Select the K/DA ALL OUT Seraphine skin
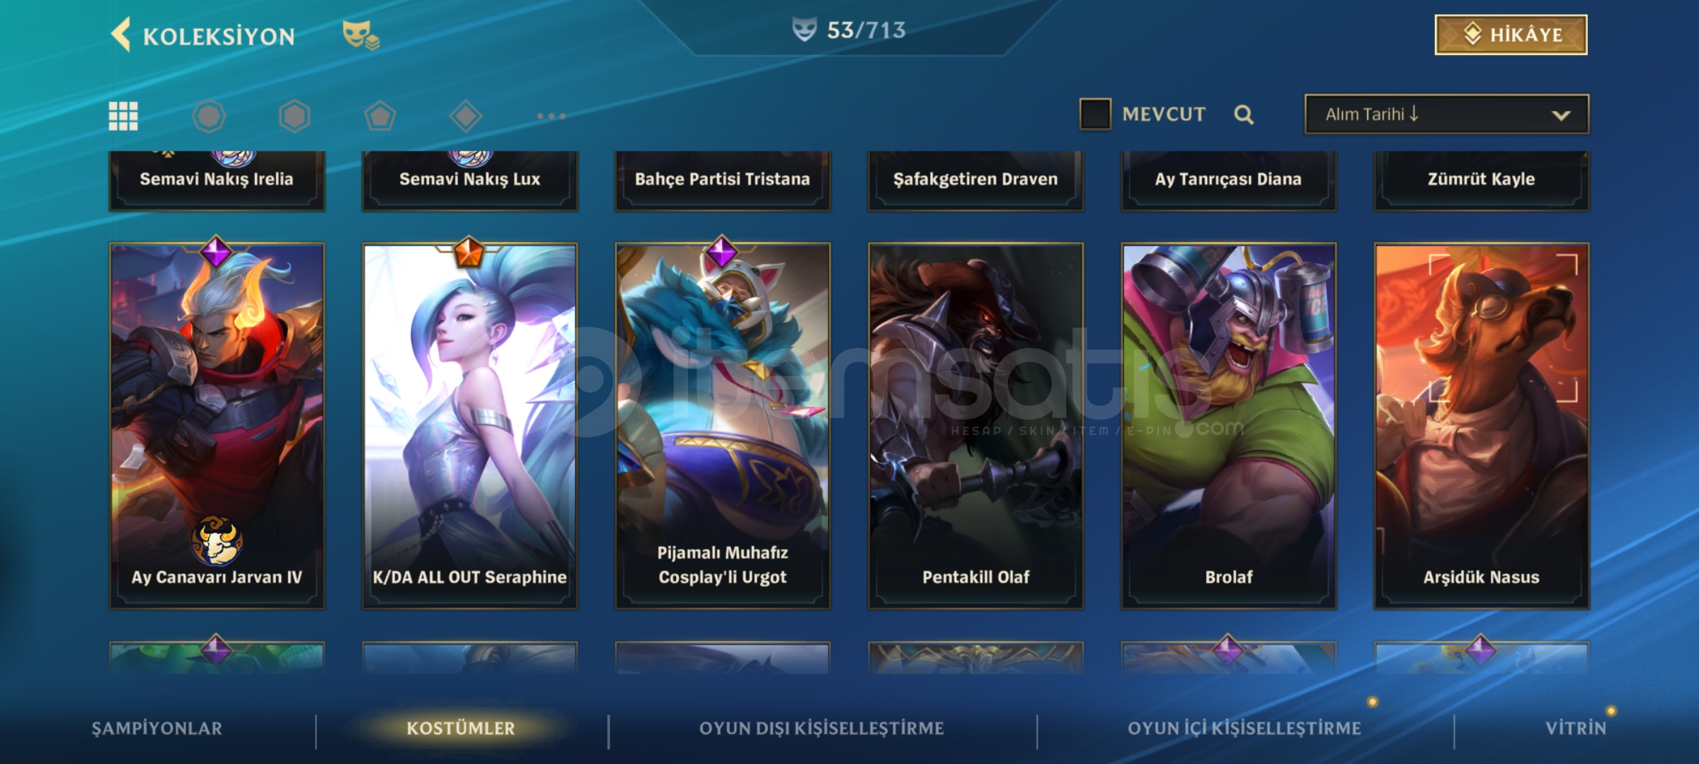 coord(470,426)
